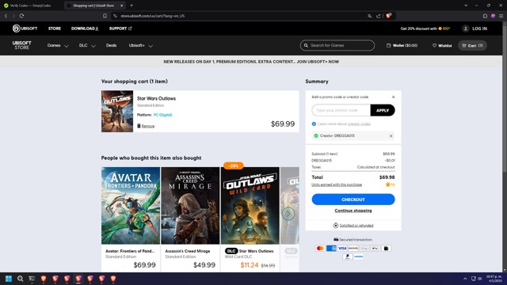
Task: Click the Visa payment icon
Action: (342, 248)
